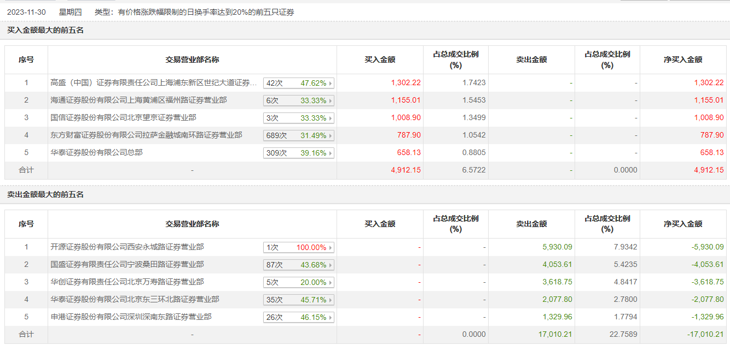This screenshot has width=730, height=345.
Task: Open 国盛证券 宁波桑田路 branch link
Action: point(127,264)
